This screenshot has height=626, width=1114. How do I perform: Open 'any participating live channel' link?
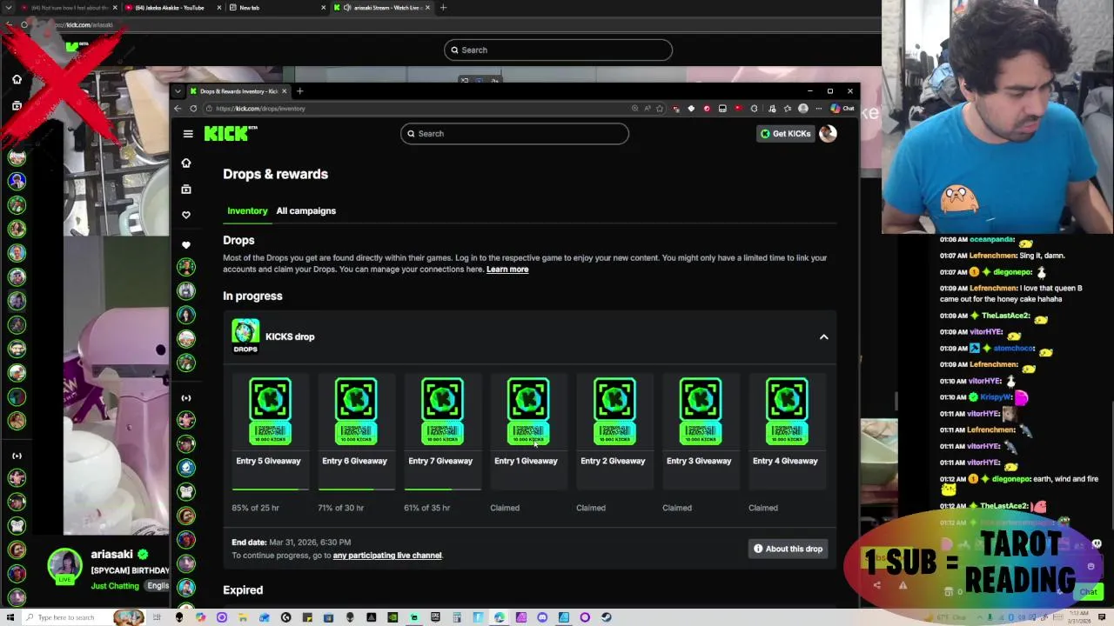click(387, 556)
